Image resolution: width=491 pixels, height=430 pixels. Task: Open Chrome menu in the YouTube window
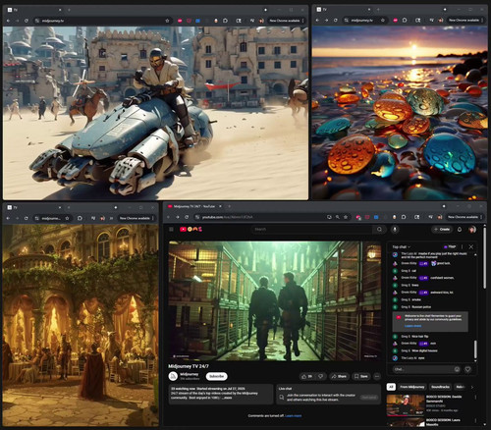pos(481,217)
